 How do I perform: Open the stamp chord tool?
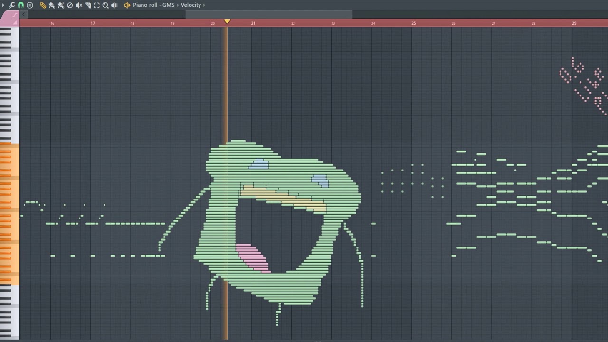(30, 5)
